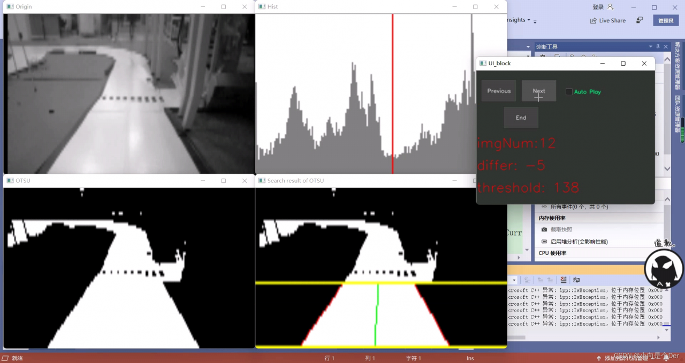Open Live Share in Visual Studio
Viewport: 685px width, 363px height.
[608, 20]
